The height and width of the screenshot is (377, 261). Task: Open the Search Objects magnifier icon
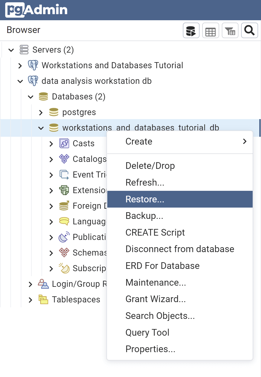(249, 30)
